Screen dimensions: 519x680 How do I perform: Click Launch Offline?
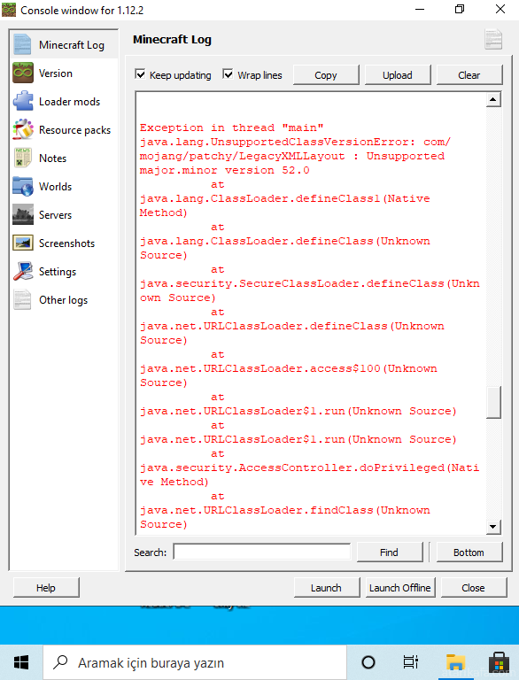(400, 588)
